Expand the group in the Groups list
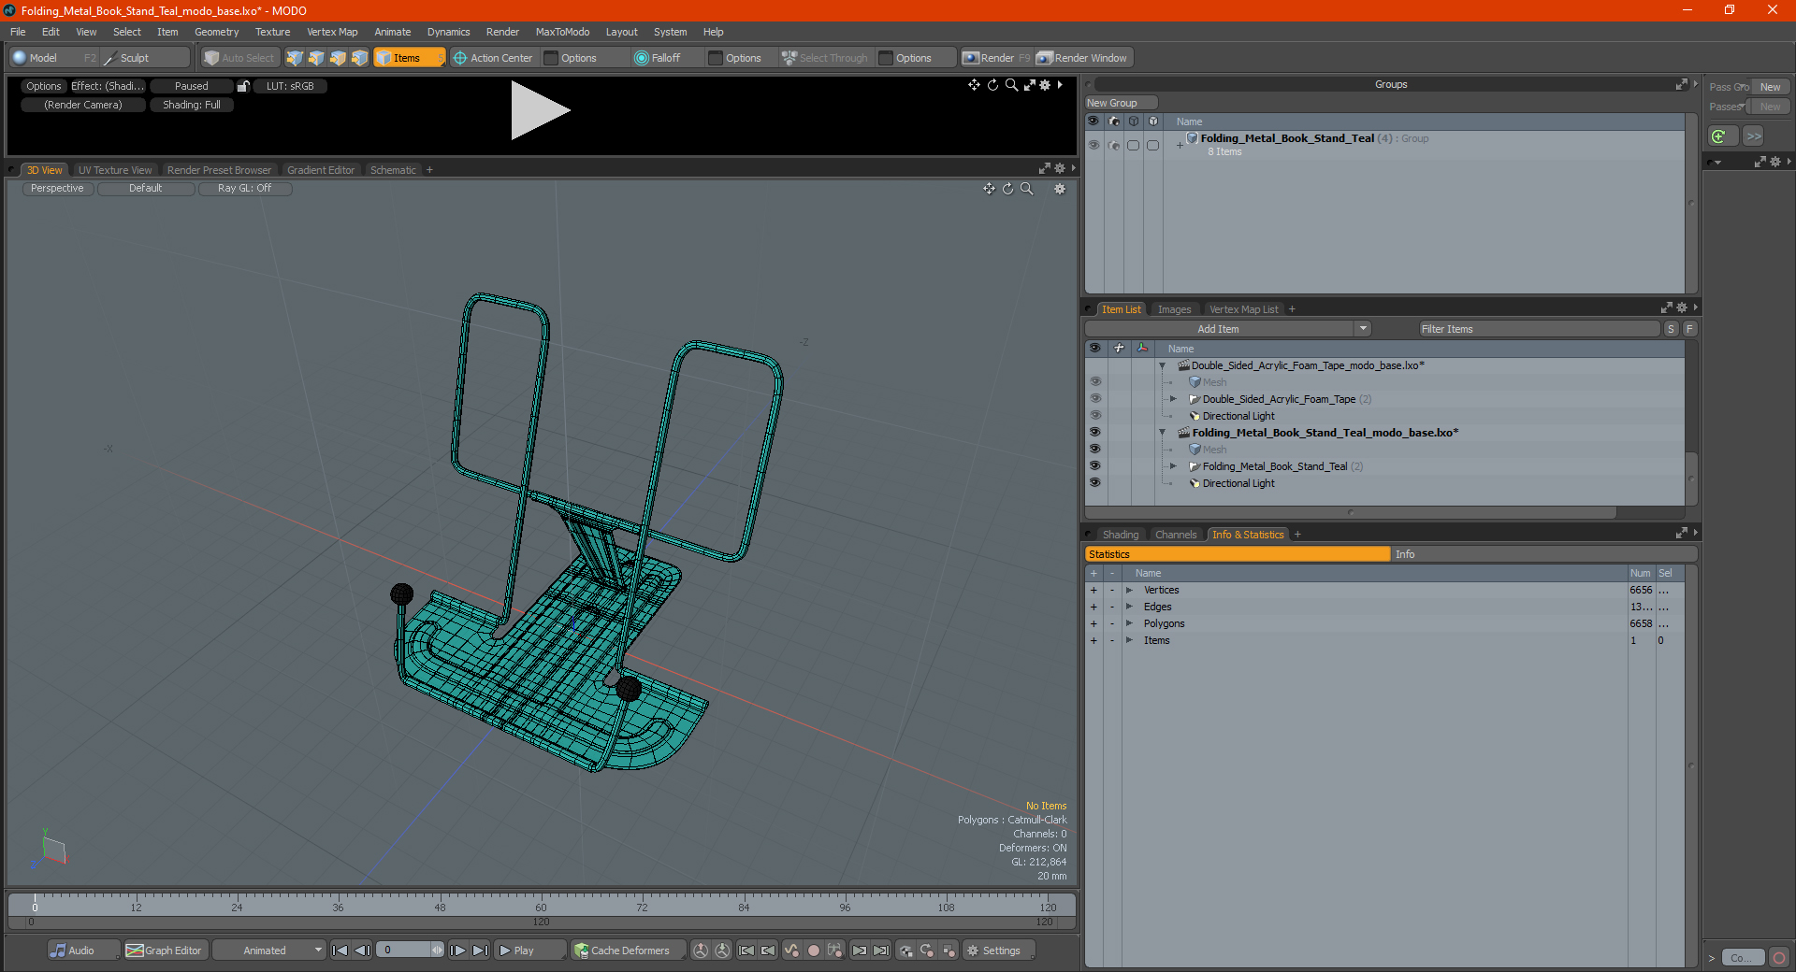 tap(1180, 145)
